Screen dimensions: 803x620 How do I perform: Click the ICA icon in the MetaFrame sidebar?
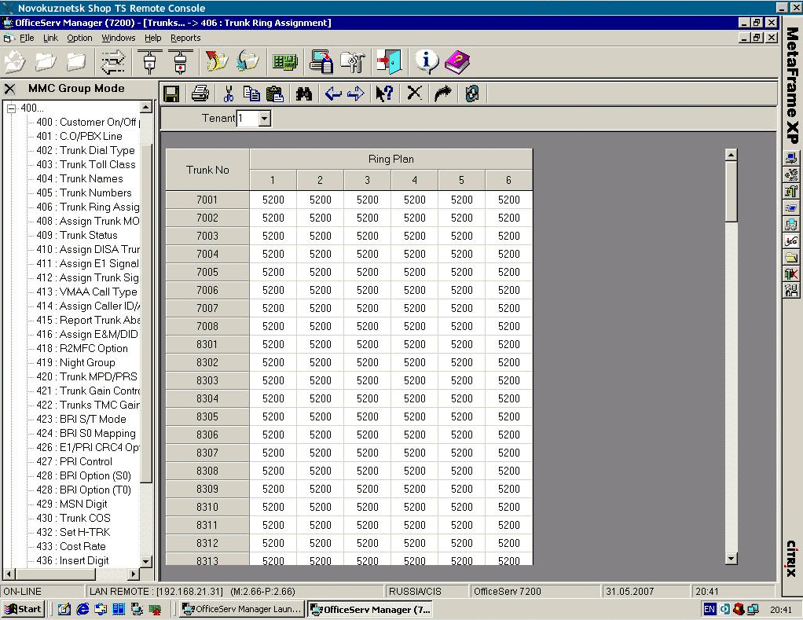tap(791, 240)
